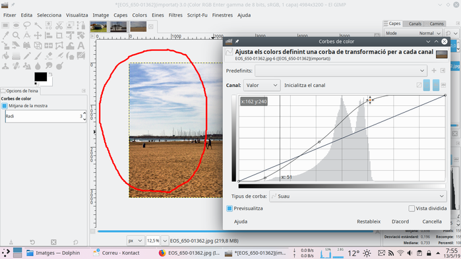Activate the Zoom magnifier tool
This screenshot has width=461, height=259.
click(x=16, y=36)
